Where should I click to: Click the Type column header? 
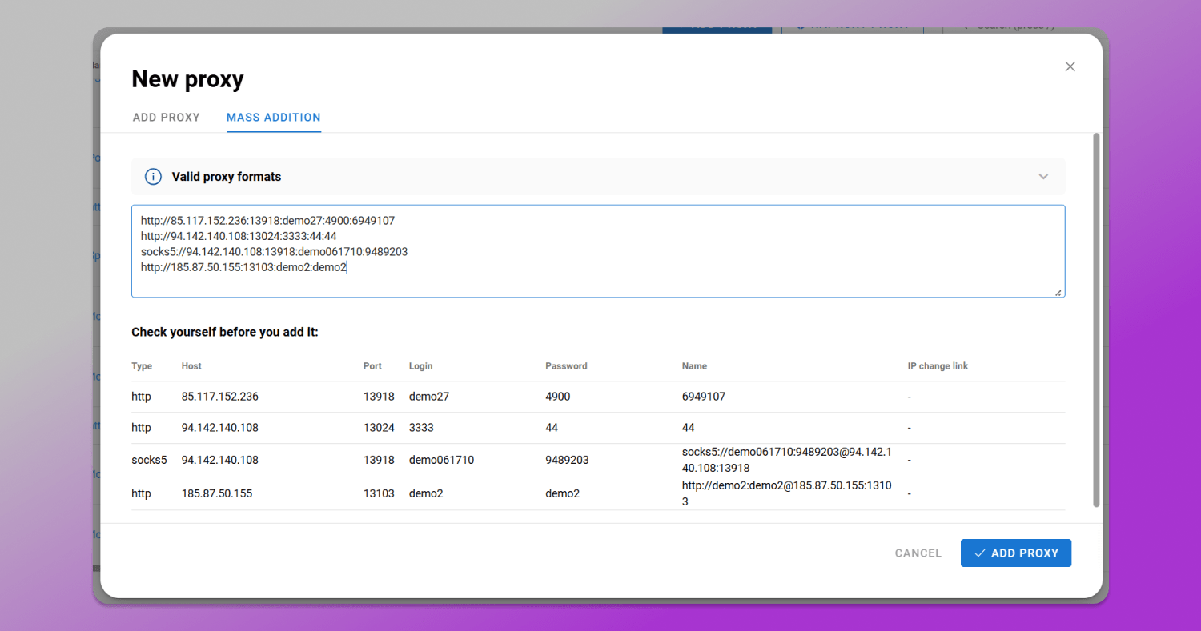(141, 365)
